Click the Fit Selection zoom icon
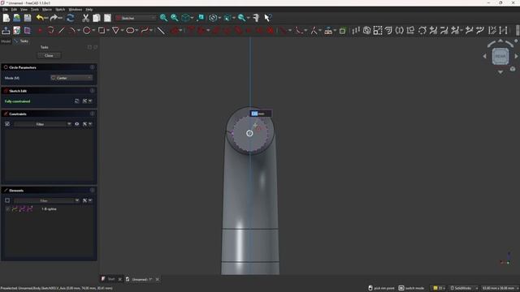 pos(175,18)
